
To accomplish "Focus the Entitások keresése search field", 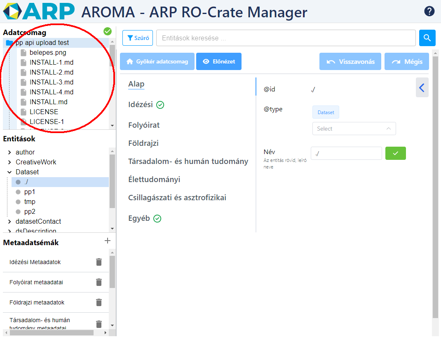I will (x=286, y=37).
